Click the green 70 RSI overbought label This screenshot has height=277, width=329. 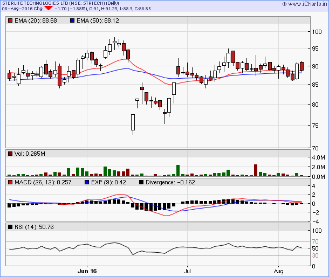coord(315,241)
